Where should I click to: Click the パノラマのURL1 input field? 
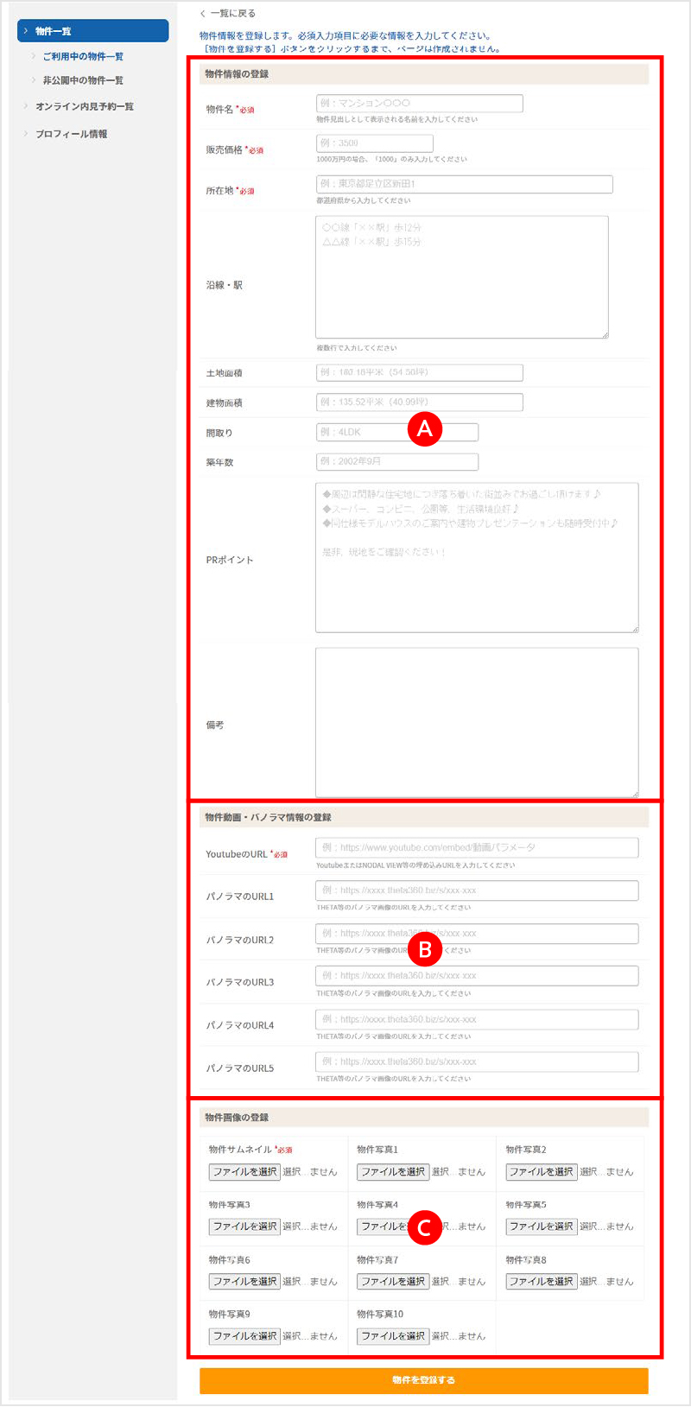tap(476, 890)
